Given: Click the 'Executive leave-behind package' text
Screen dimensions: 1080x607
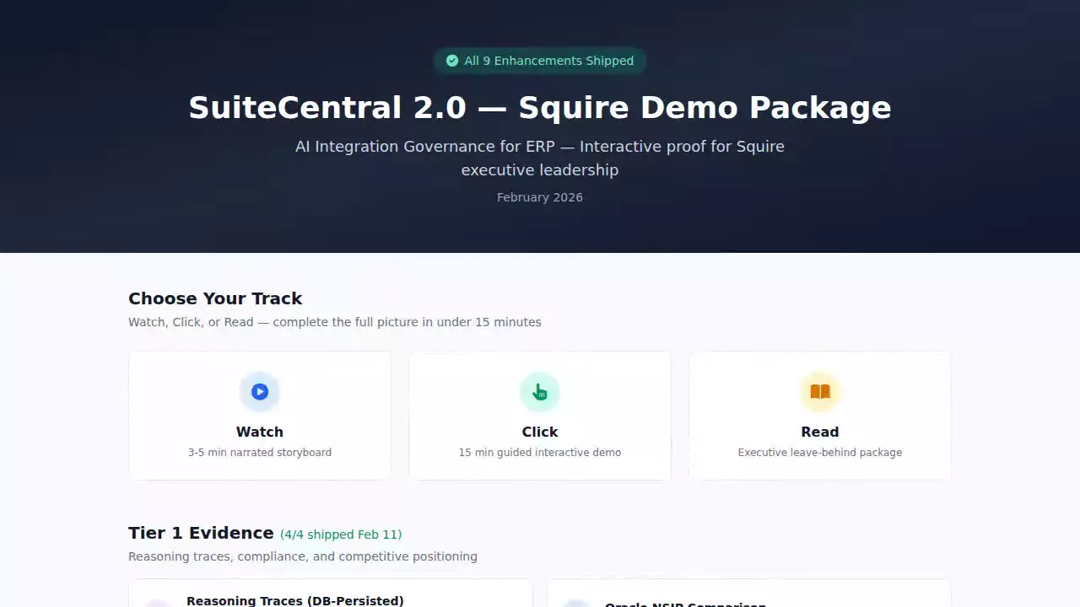Looking at the screenshot, I should click(820, 453).
